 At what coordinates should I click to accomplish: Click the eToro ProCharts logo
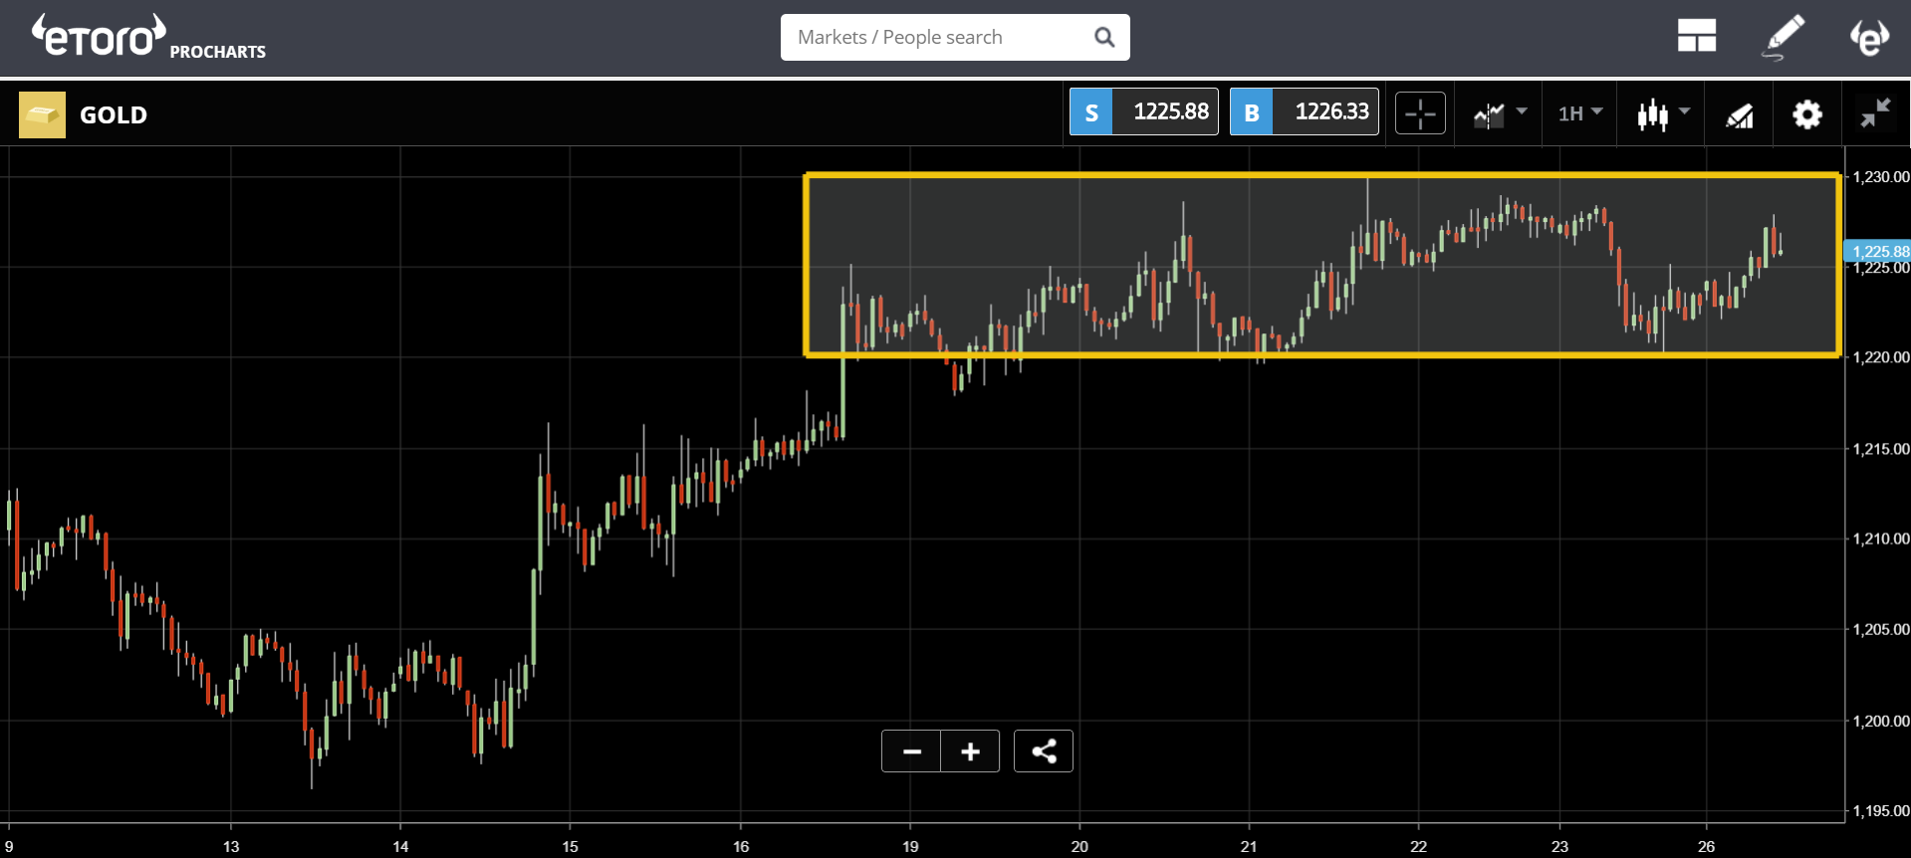[x=148, y=37]
